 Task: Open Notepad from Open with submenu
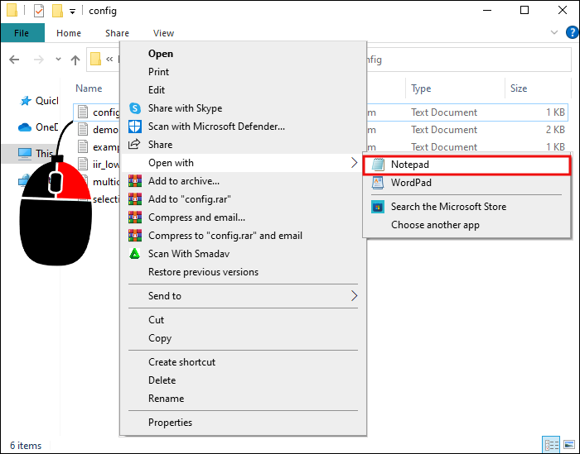[466, 165]
